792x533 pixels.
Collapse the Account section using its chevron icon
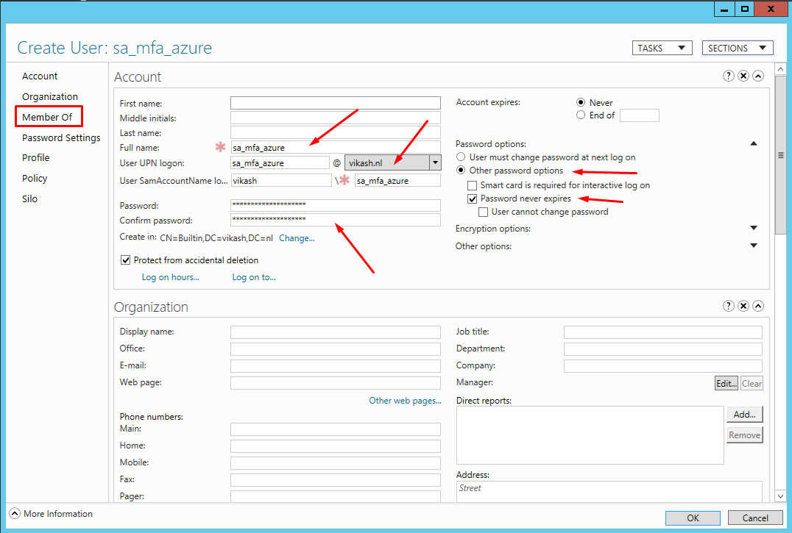[x=757, y=76]
